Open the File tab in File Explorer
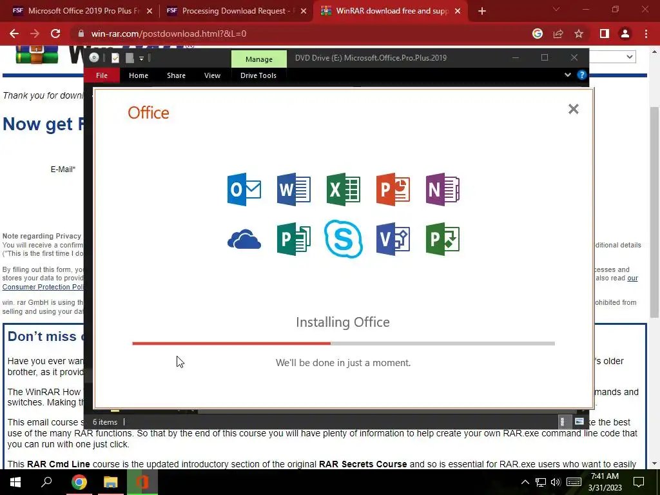This screenshot has width=660, height=495. tap(102, 75)
